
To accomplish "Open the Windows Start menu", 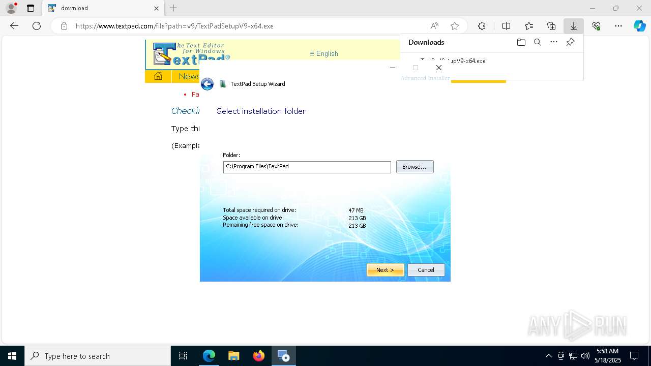I will (x=12, y=356).
